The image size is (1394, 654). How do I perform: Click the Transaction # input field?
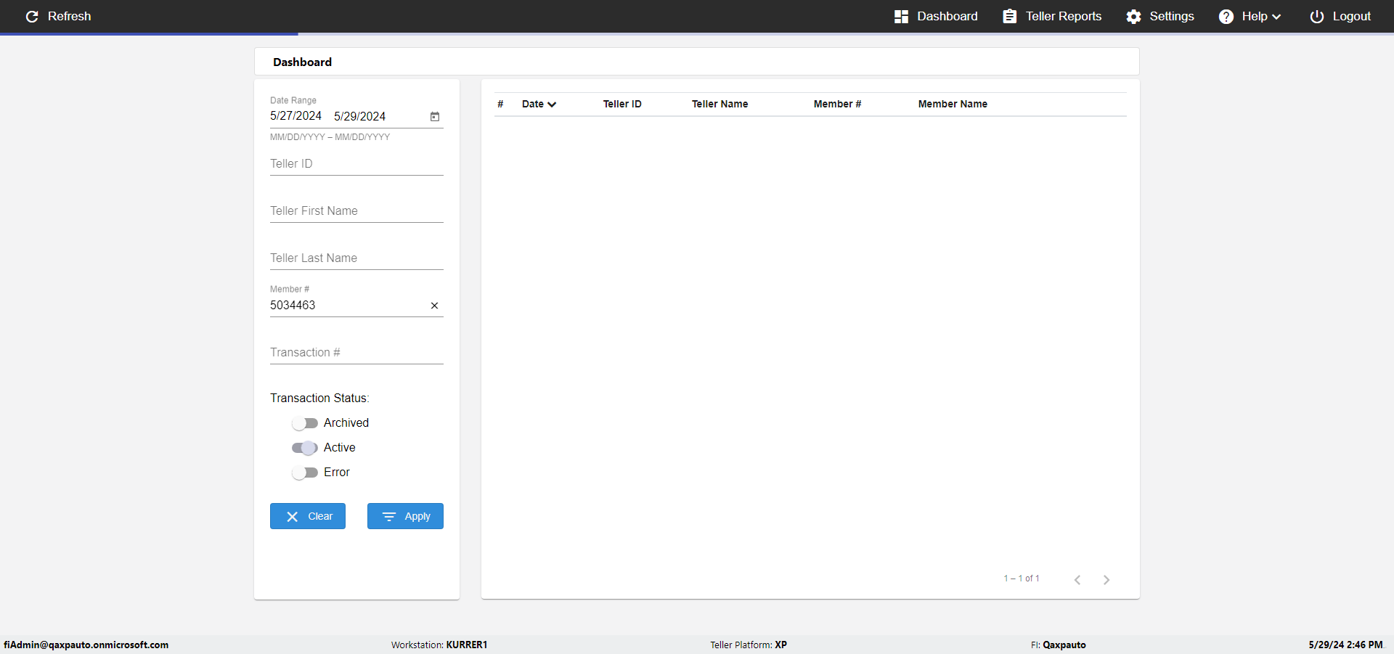tap(356, 353)
